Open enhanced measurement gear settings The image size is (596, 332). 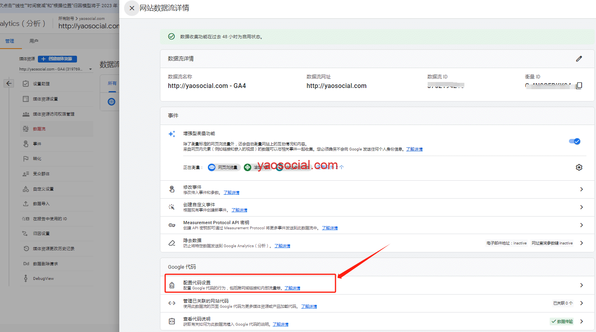point(579,167)
